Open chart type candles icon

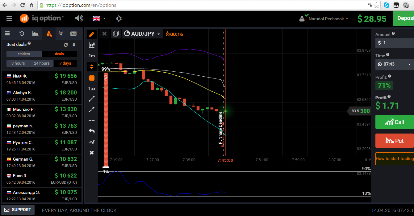coord(92,45)
